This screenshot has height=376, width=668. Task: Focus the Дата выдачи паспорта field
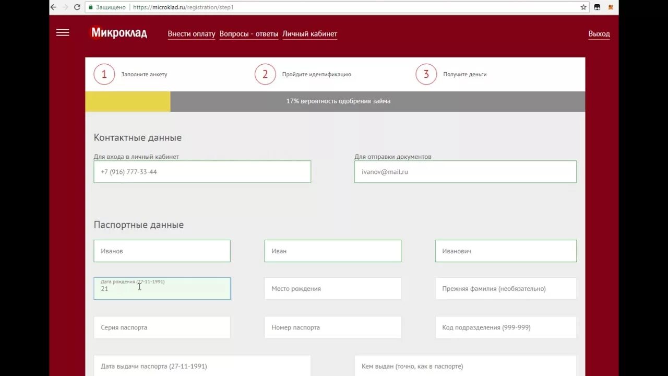tap(202, 366)
